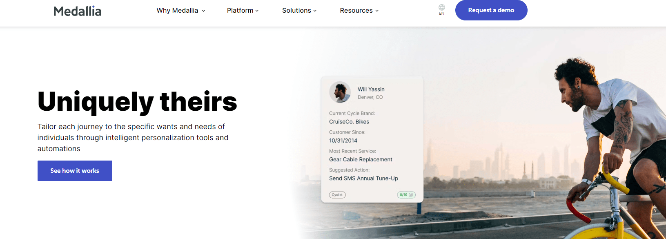Click the Medallia logo

coord(77,11)
